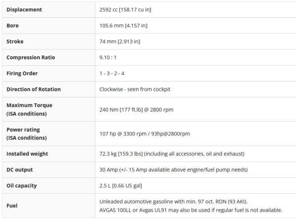Select the 9.10 : 1 ratio value
This screenshot has width=296, height=219.
coord(108,57)
